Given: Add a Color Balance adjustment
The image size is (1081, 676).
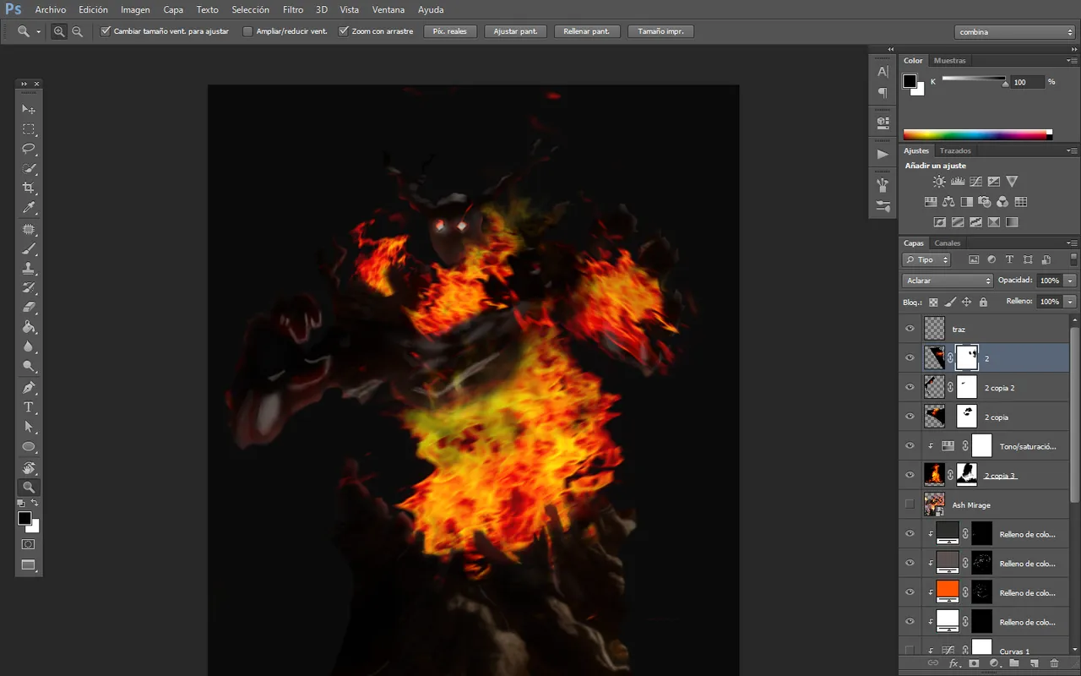Looking at the screenshot, I should [x=948, y=202].
